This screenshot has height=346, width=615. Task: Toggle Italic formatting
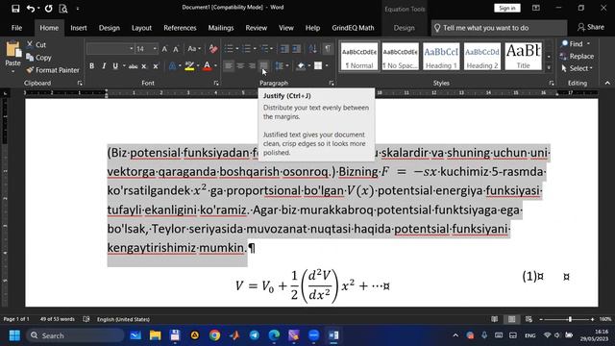click(x=104, y=66)
